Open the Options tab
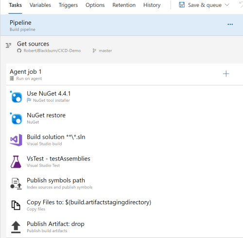The width and height of the screenshot is (243, 238). 95,5
